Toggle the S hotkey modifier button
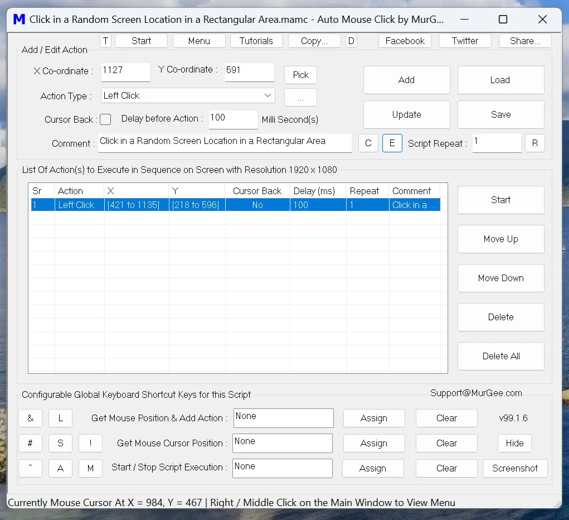The image size is (569, 520). click(60, 443)
